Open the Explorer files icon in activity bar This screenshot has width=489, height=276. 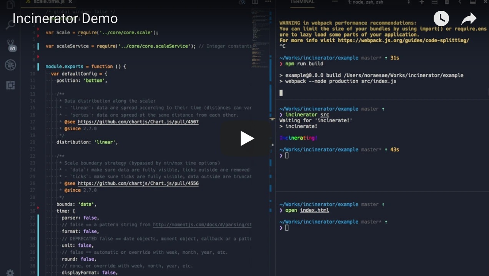tap(10, 5)
